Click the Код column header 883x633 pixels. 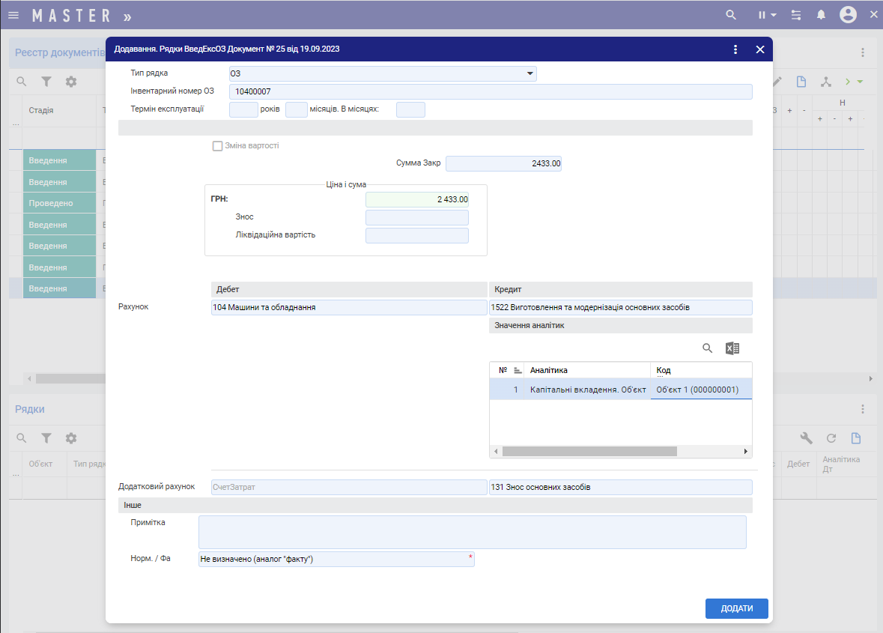point(700,370)
